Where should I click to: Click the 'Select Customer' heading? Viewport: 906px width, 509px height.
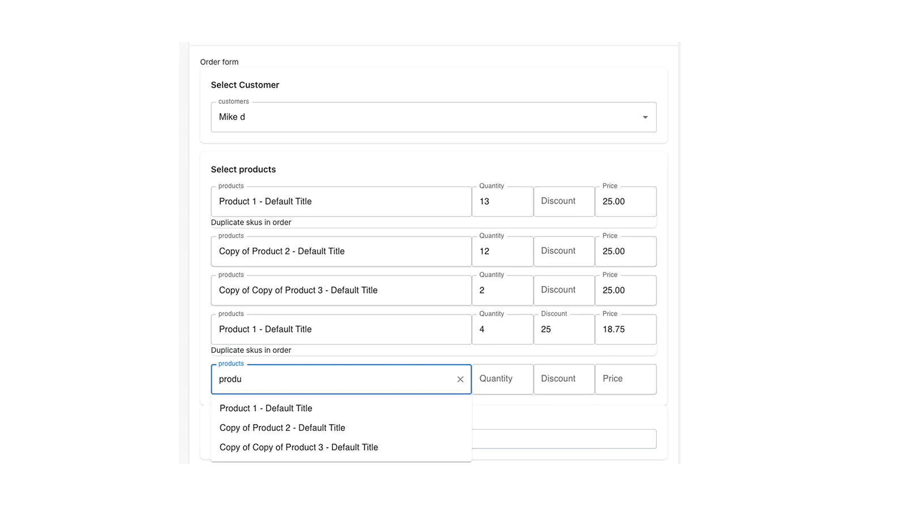point(245,85)
